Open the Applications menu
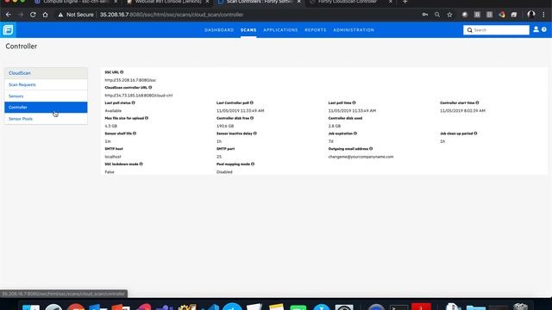This screenshot has width=552, height=310. [x=280, y=30]
